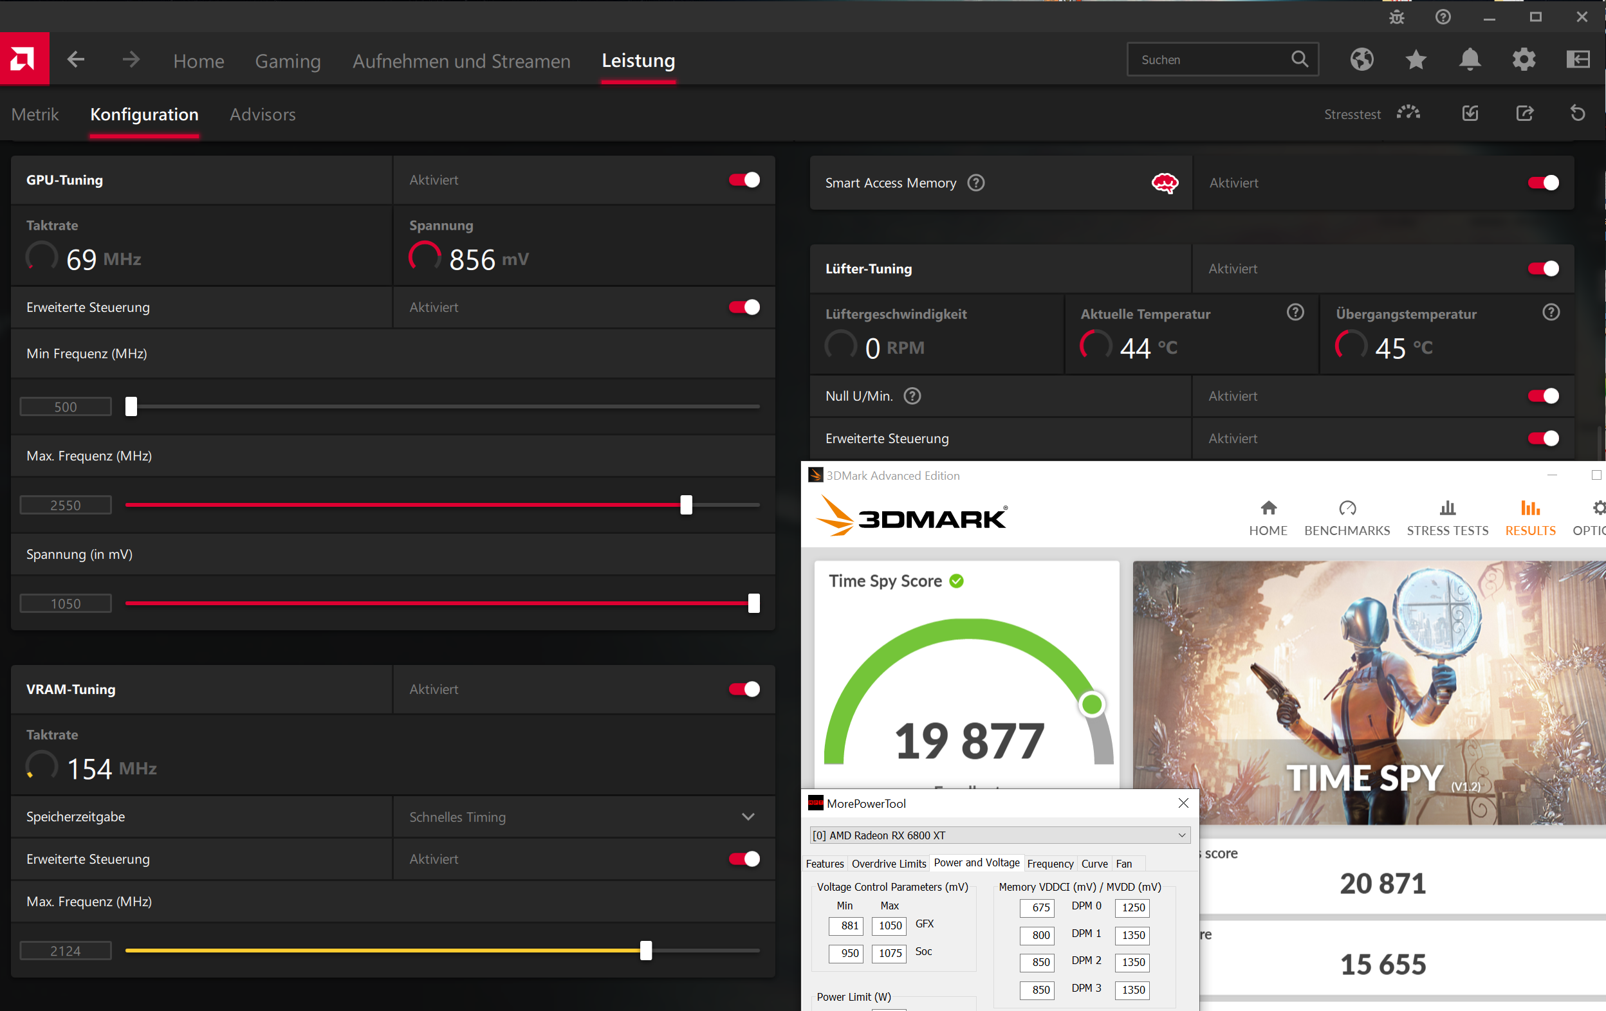Open favorites star icon
Screen dimensions: 1606x1011
click(x=1416, y=59)
